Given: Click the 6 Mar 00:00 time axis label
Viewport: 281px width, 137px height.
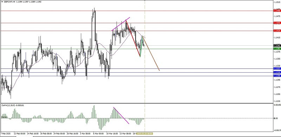Looking at the screenshot, I should tap(98, 133).
